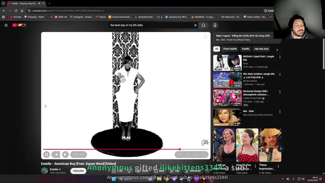Screen dimensions: 325x183
Task: Open the Mix - Dido playlist thumbnail
Action: (227, 117)
